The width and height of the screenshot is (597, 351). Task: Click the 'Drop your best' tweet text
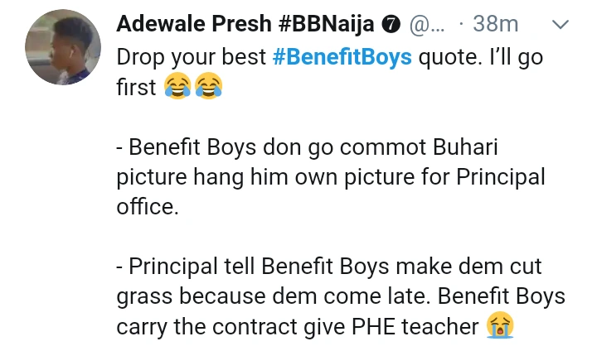tap(192, 58)
